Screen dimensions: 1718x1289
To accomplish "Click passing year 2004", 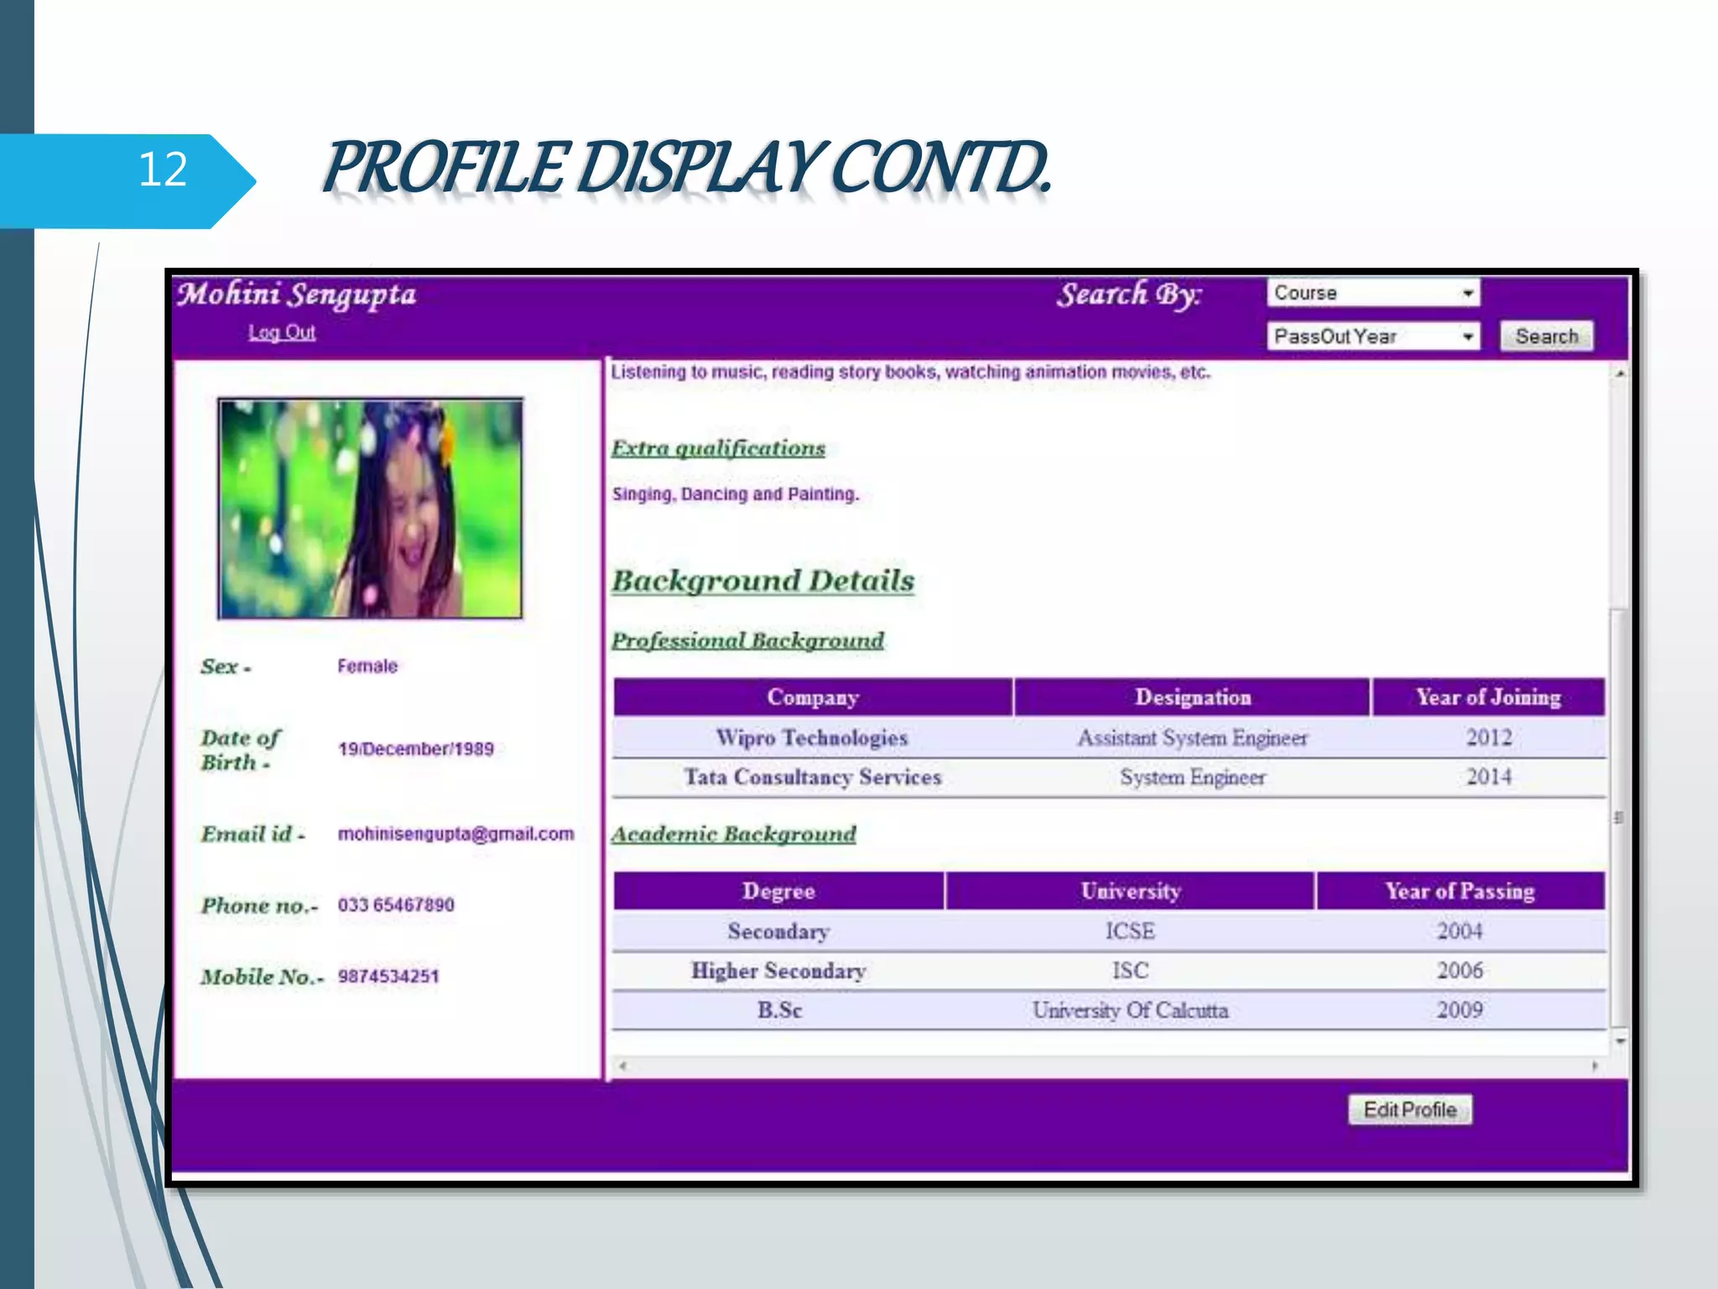I will (1460, 932).
